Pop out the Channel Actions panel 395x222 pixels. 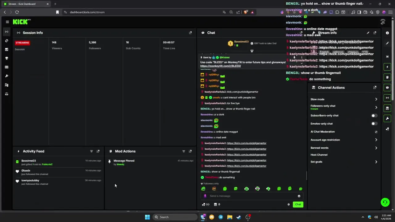pyautogui.click(x=375, y=88)
